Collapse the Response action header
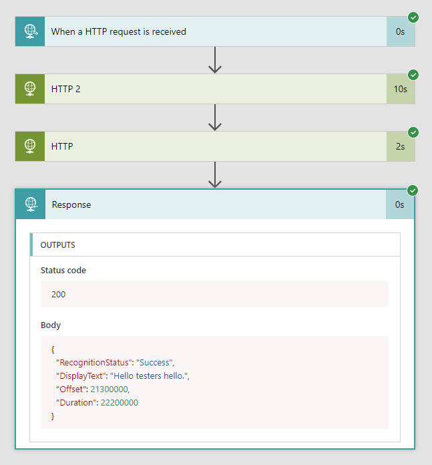The width and height of the screenshot is (432, 465). [214, 204]
